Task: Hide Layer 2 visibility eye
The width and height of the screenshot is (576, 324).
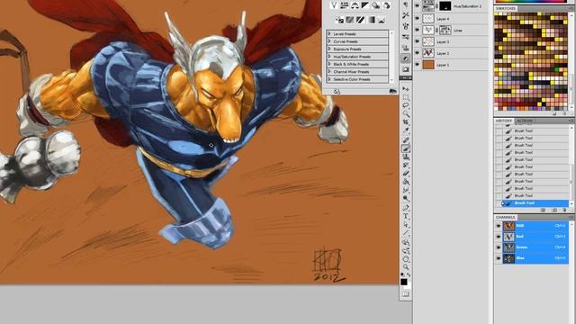Action: pyautogui.click(x=417, y=53)
